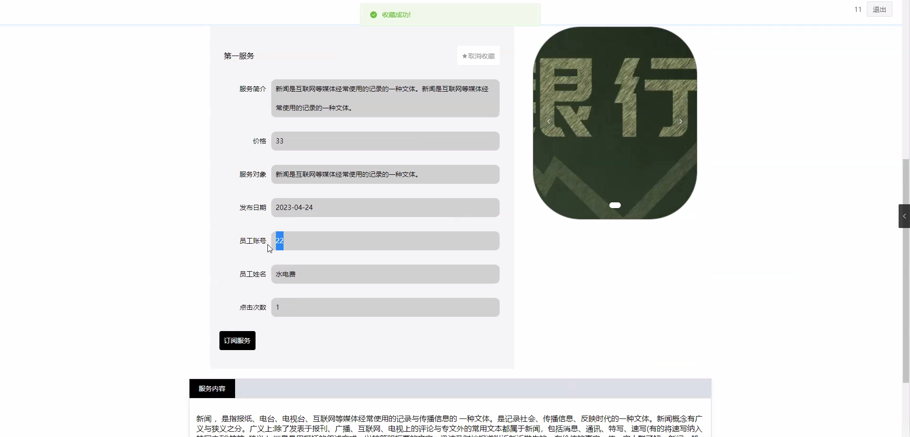Image resolution: width=910 pixels, height=437 pixels.
Task: Click the green success checkmark icon
Action: click(x=373, y=15)
